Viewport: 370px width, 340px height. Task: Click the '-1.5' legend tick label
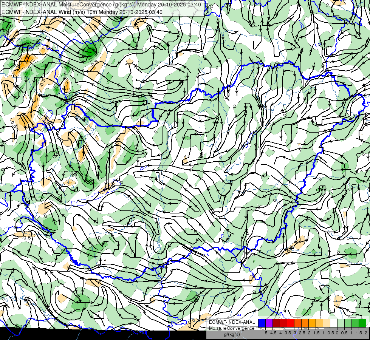click(x=316, y=333)
